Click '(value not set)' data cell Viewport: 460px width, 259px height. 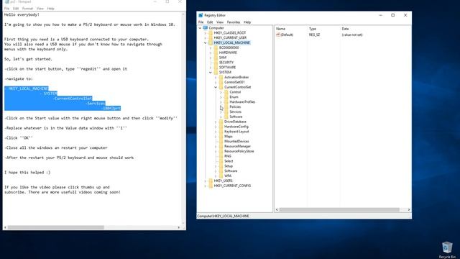click(352, 35)
